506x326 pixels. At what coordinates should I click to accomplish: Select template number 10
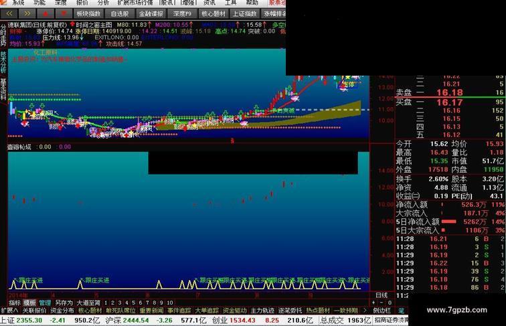[x=170, y=303]
